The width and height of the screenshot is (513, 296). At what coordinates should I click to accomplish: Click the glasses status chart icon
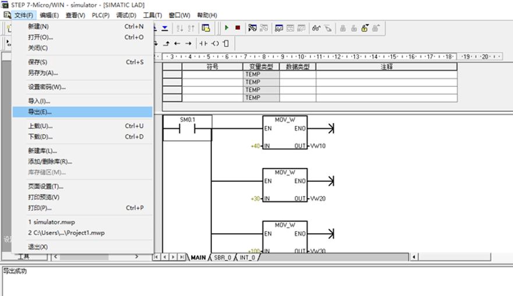pyautogui.click(x=316, y=28)
